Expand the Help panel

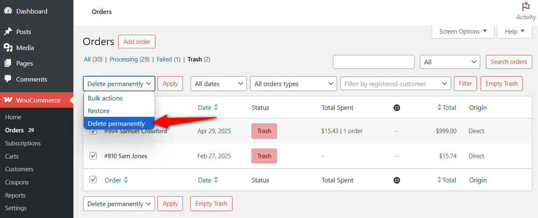(515, 31)
